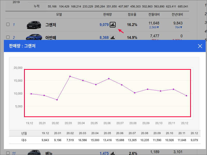This screenshot has width=207, height=155.
Task: Select the 20.04 data point on chart
Action: click(83, 80)
